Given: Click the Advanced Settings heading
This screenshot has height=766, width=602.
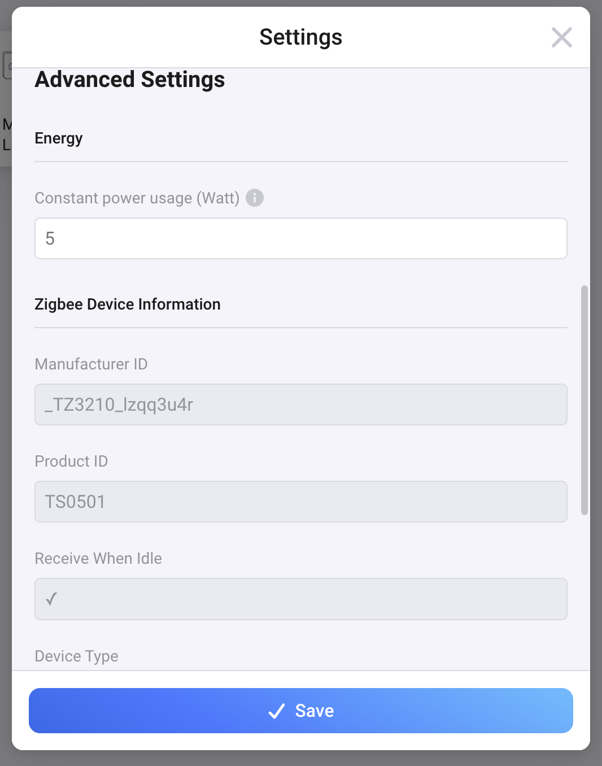Looking at the screenshot, I should pyautogui.click(x=130, y=80).
